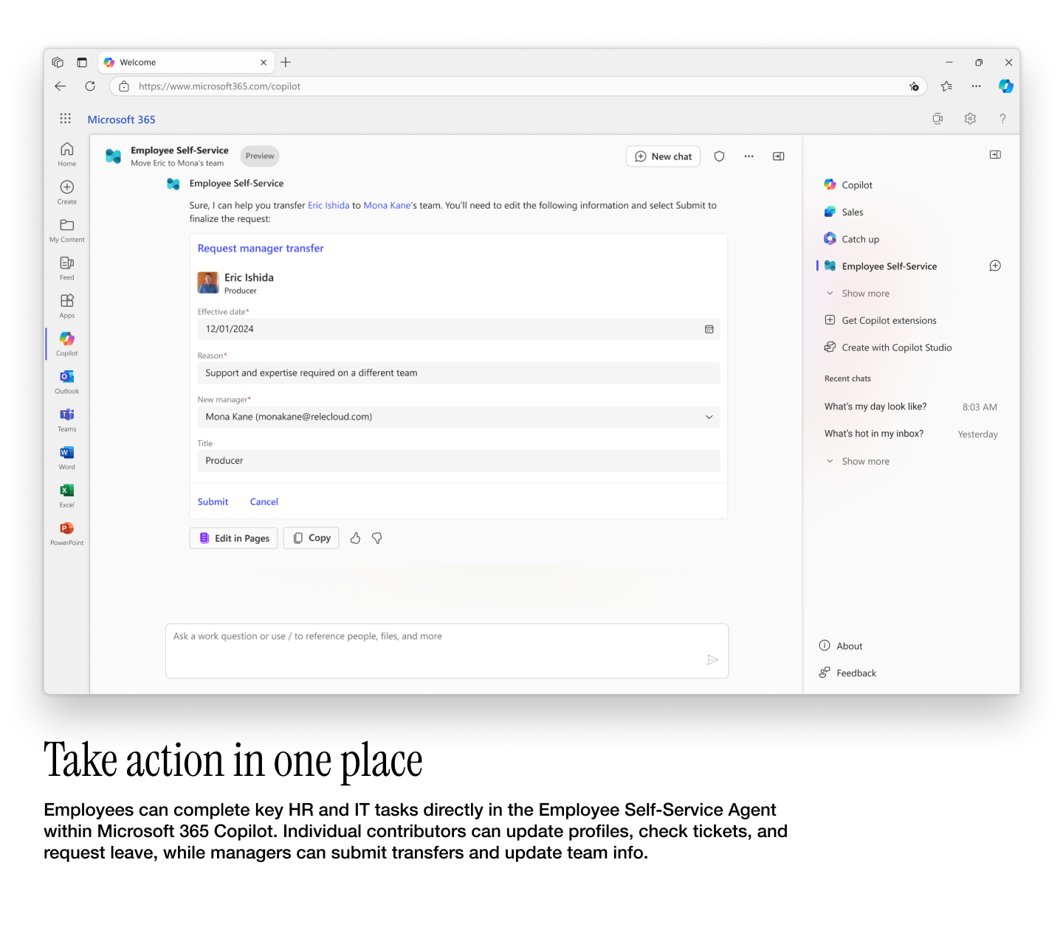Launch Teams from the left rail
Image resolution: width=1063 pixels, height=930 pixels.
pyautogui.click(x=66, y=419)
